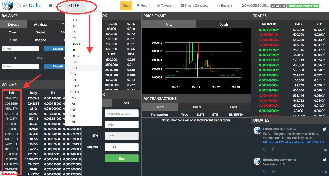The height and width of the screenshot is (176, 329).
Task: Switch to the Withdraw balance tab
Action: 40,25
